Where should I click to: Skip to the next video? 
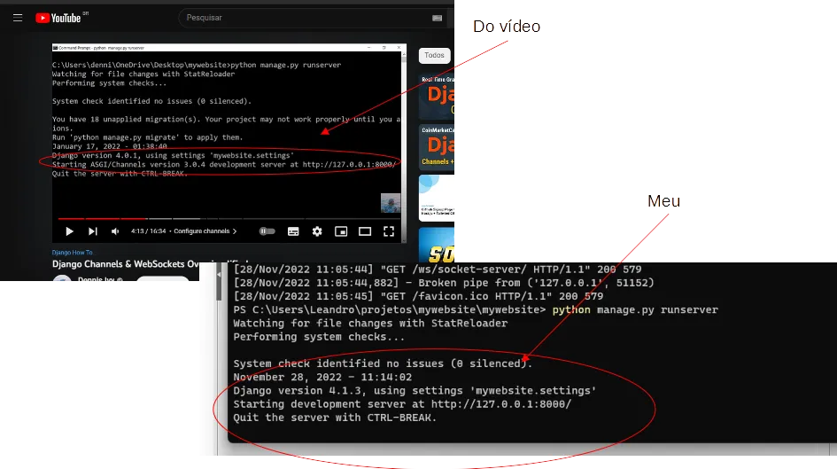92,231
